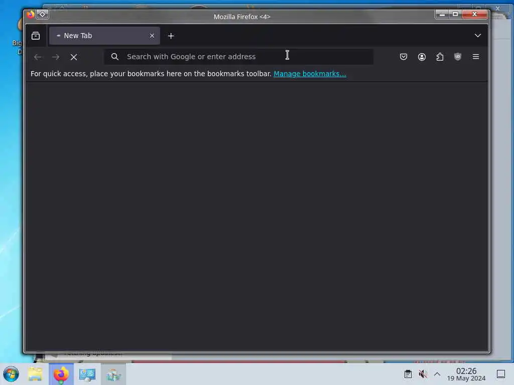
Task: Expand the list all tabs chevron
Action: point(478,36)
